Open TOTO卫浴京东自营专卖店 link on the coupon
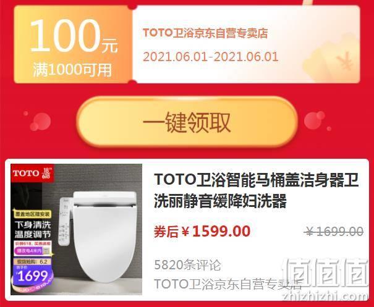374x307 pixels. [x=205, y=33]
